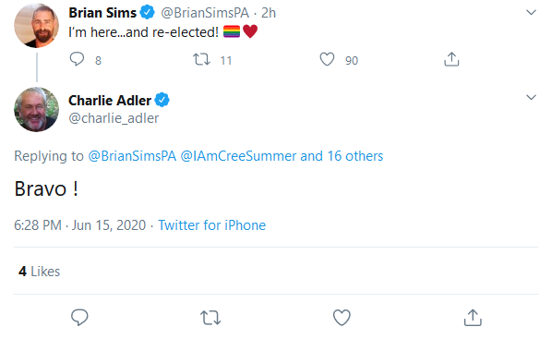The image size is (552, 339).
Task: Like Charlie Adler's Bravo tweet
Action: (342, 317)
